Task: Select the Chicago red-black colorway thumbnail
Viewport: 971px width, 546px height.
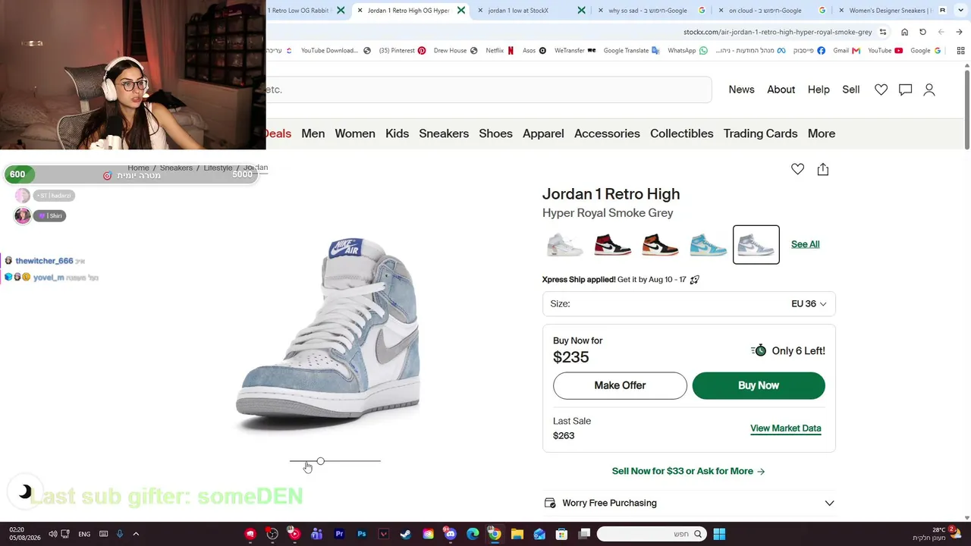Action: (612, 244)
